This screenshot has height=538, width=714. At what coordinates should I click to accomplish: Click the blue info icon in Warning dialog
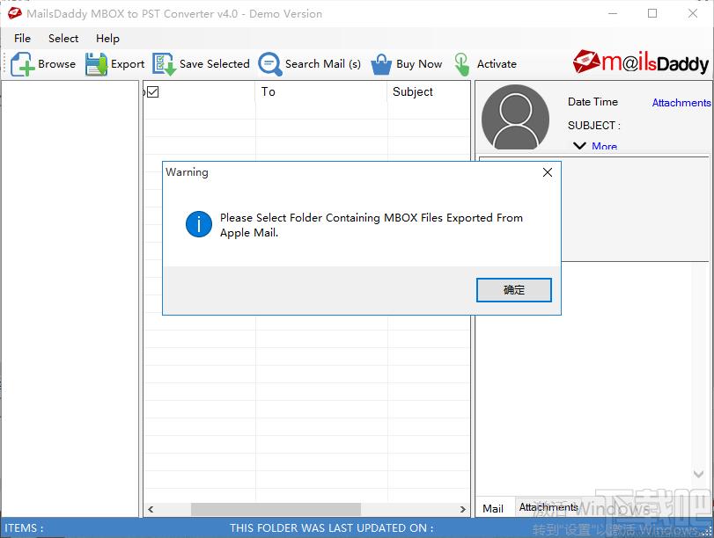pyautogui.click(x=199, y=224)
